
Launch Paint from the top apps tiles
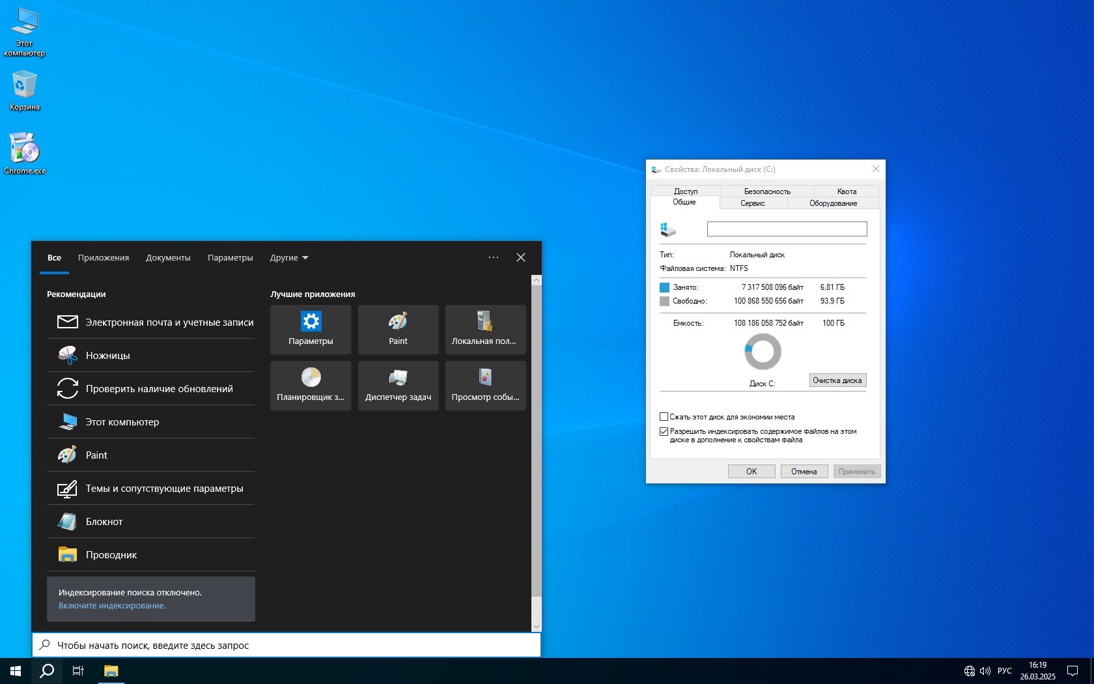click(x=398, y=329)
